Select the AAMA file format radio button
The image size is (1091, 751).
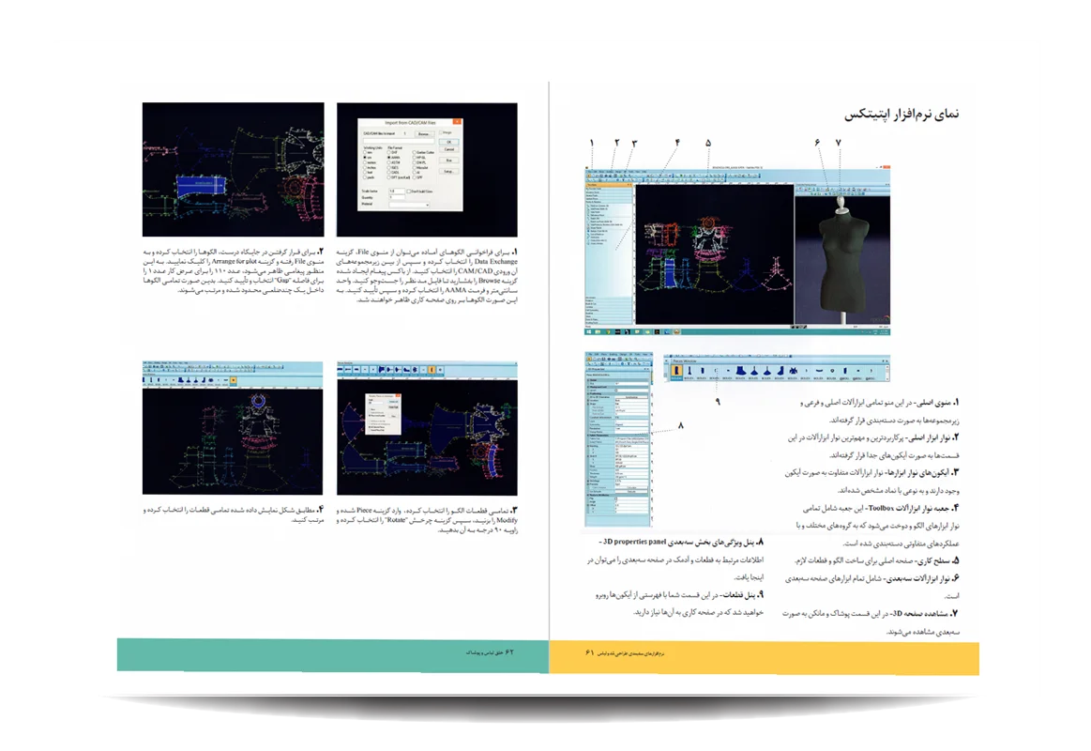click(x=390, y=157)
